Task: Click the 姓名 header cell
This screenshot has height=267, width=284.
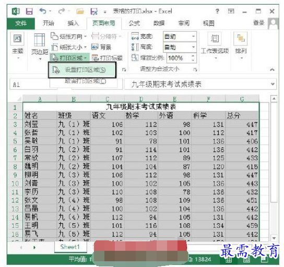Action: pos(40,115)
